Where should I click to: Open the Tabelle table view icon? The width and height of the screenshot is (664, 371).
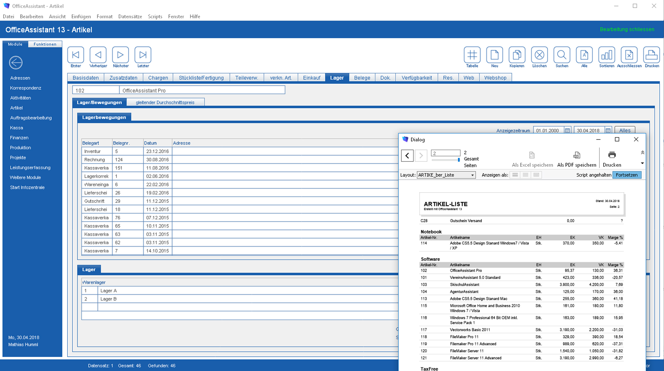pos(472,55)
